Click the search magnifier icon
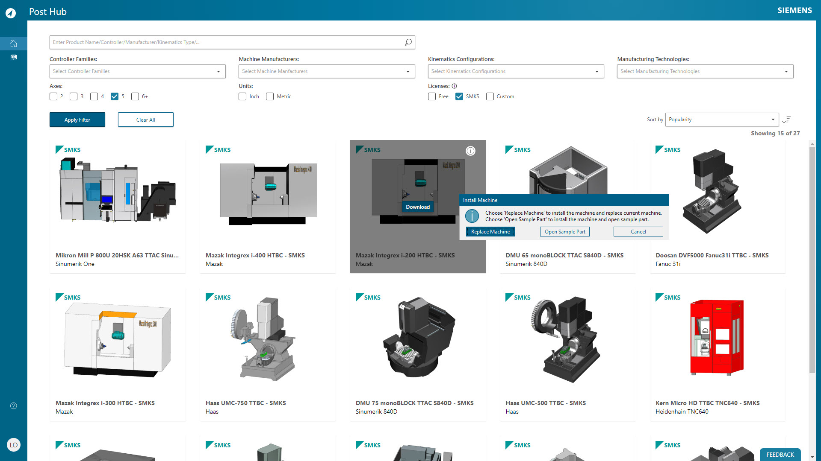 click(x=408, y=42)
